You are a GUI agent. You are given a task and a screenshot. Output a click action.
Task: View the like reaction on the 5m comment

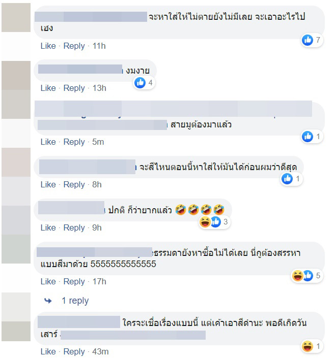click(307, 137)
